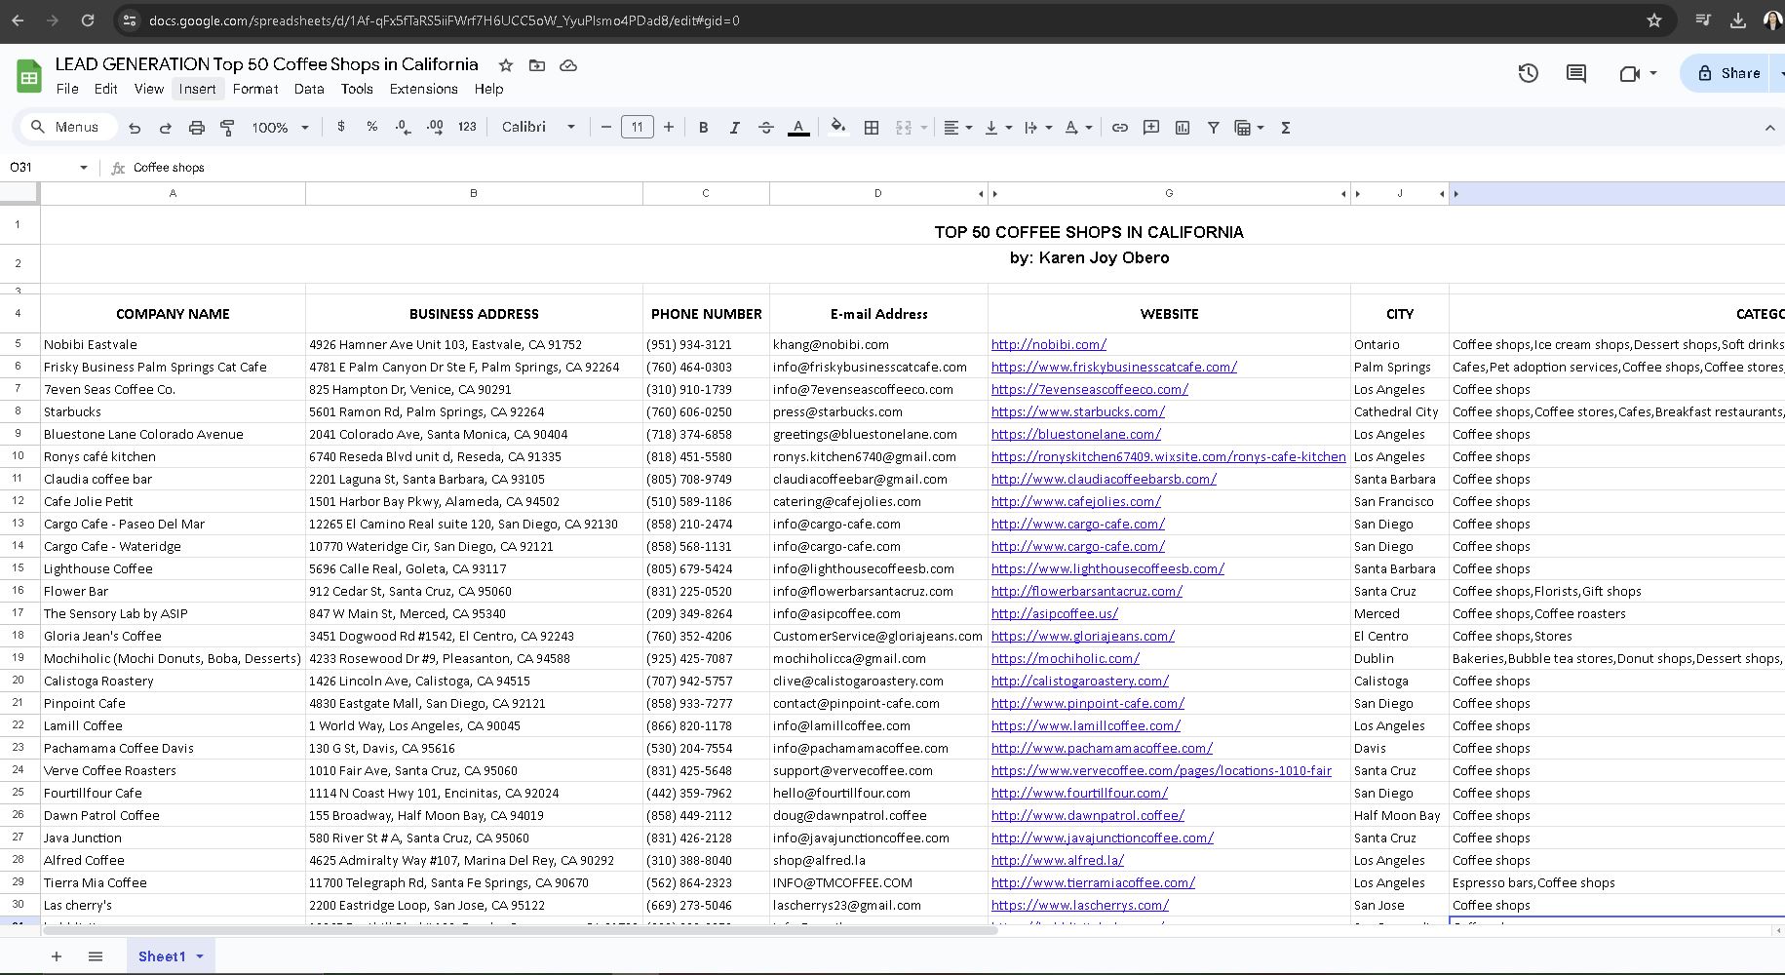Open the borders tool
The height and width of the screenshot is (975, 1785).
[x=872, y=128]
